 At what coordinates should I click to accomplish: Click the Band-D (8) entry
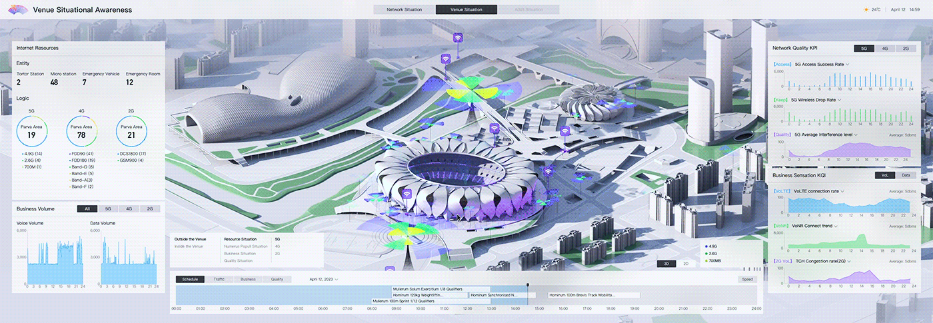tap(83, 166)
